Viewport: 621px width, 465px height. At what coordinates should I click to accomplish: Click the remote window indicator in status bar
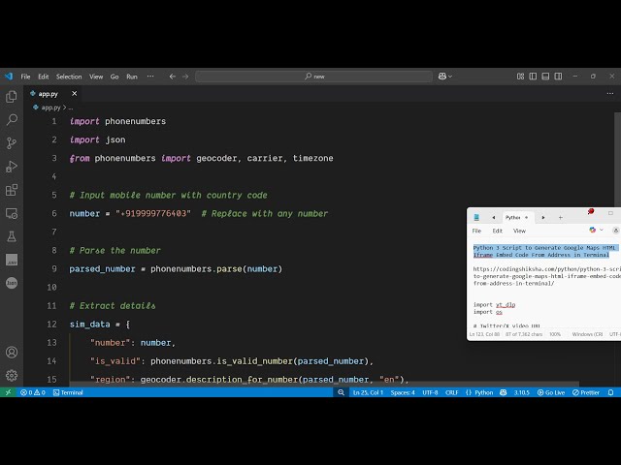[8, 392]
